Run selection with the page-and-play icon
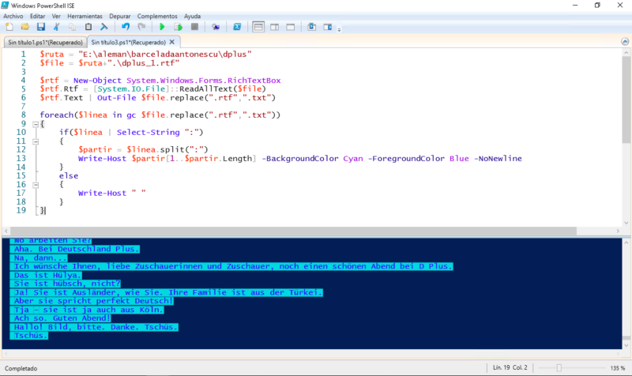The width and height of the screenshot is (632, 376). point(179,27)
